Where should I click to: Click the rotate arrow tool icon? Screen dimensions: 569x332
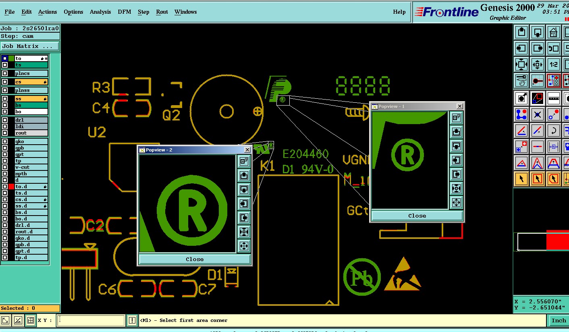[554, 131]
